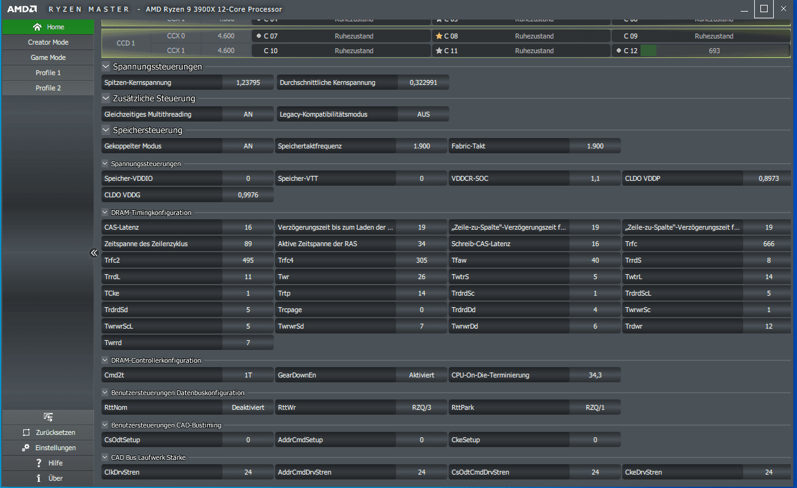Click Durchschnittliche Kernspannung 0,322991 value

pyautogui.click(x=424, y=82)
